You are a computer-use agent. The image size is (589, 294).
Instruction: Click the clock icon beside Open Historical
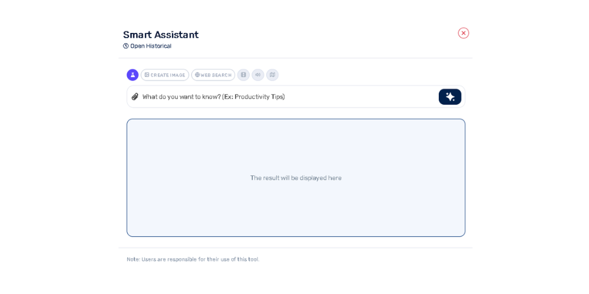pyautogui.click(x=126, y=46)
